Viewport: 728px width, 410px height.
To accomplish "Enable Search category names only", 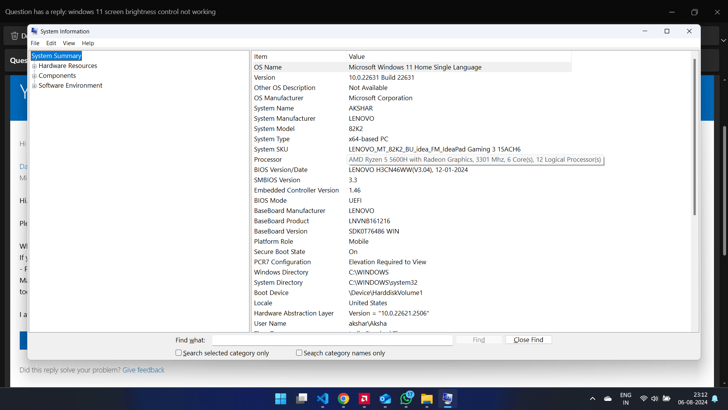I will pyautogui.click(x=299, y=353).
